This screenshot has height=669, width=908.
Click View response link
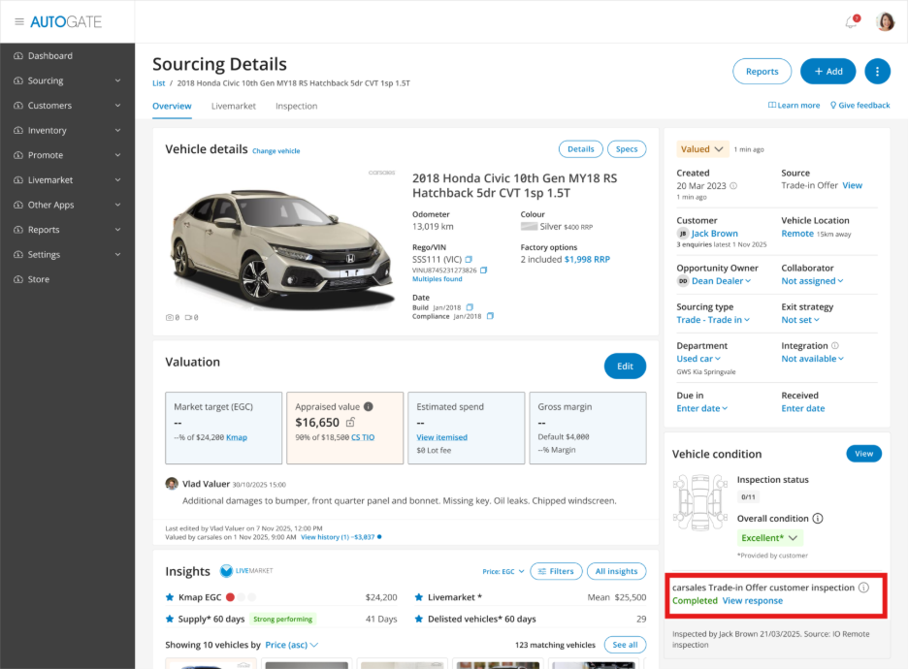click(752, 601)
